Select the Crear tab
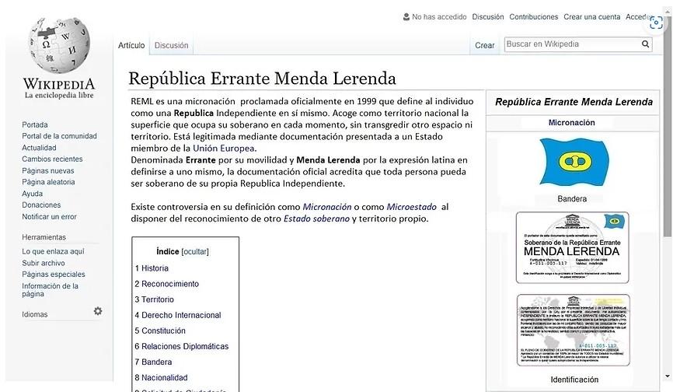The height and width of the screenshot is (392, 673). coord(485,45)
